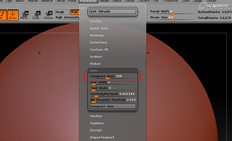Open the Movie menu
The image size is (232, 141).
[61, 1]
